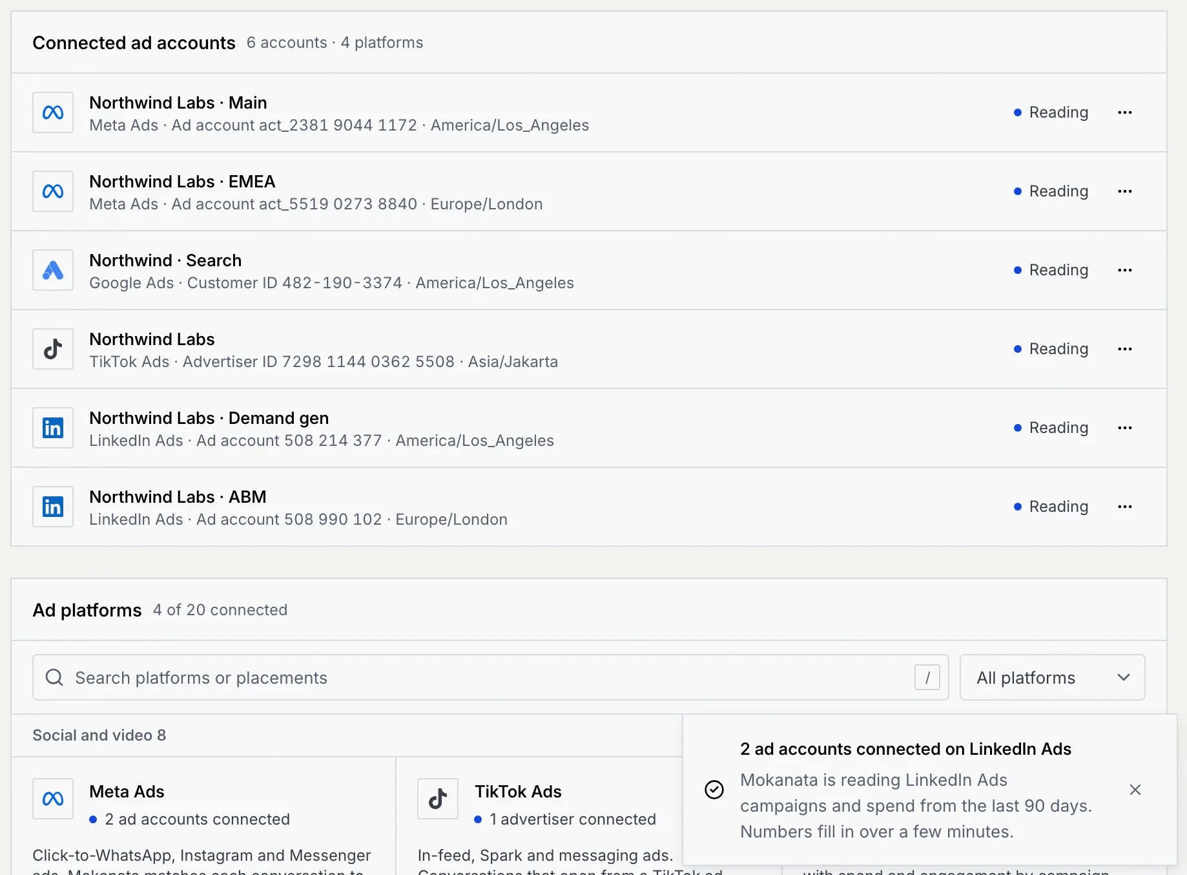Click the LinkedIn icon for Demand gen account
Image resolution: width=1187 pixels, height=875 pixels.
pos(53,428)
